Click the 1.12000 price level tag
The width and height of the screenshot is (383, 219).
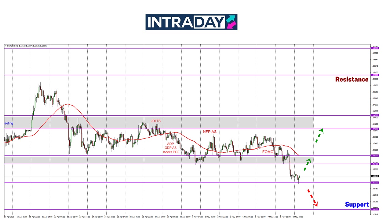tap(375, 183)
